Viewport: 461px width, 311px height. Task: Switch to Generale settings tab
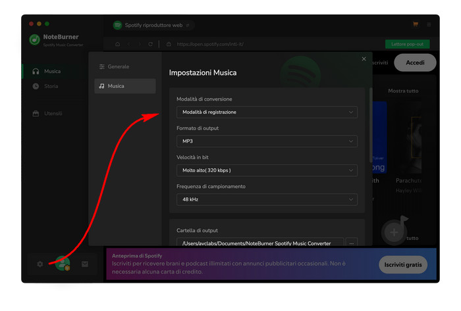point(125,66)
